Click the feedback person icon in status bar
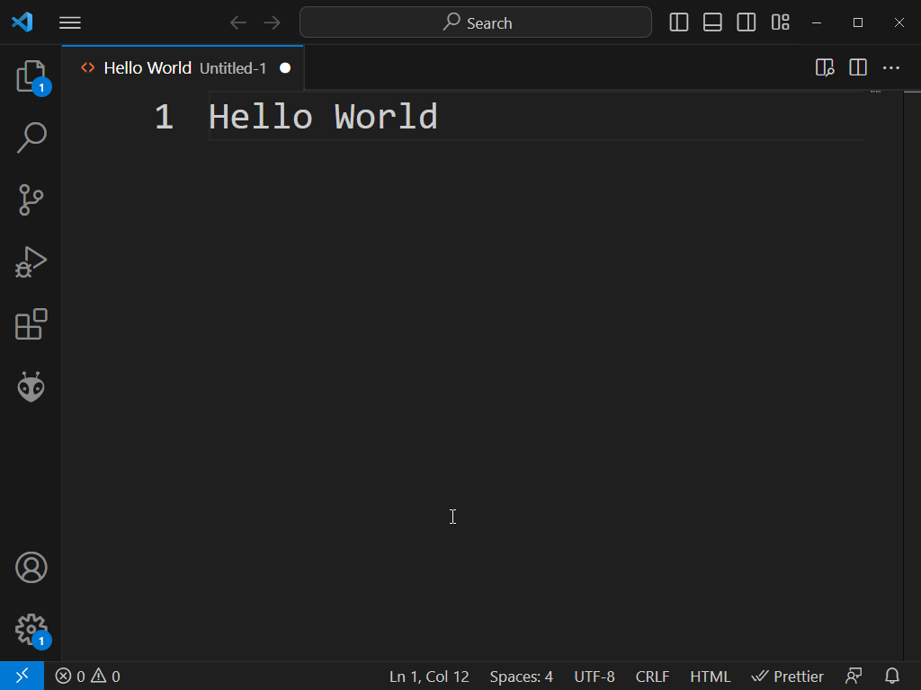921x690 pixels. (854, 677)
